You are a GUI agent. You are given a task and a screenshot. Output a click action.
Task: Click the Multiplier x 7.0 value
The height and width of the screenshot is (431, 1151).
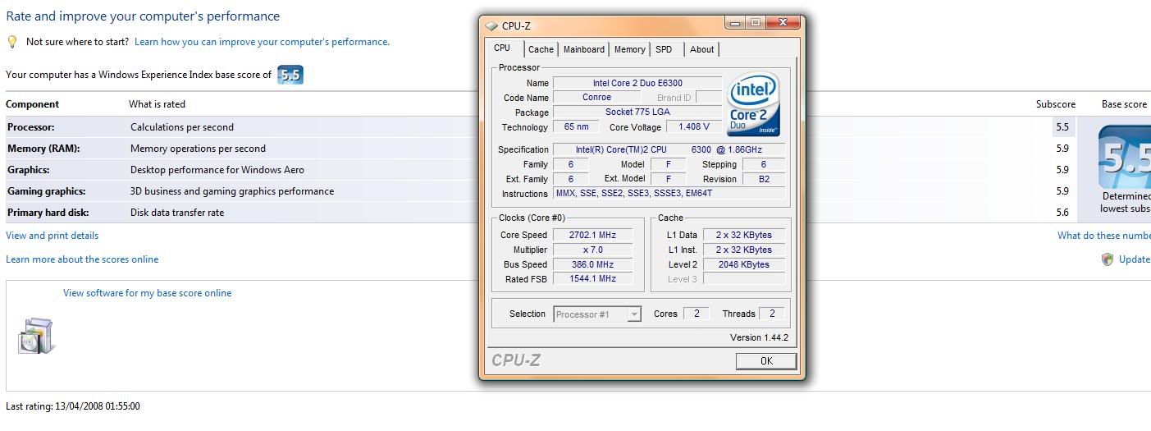click(592, 250)
